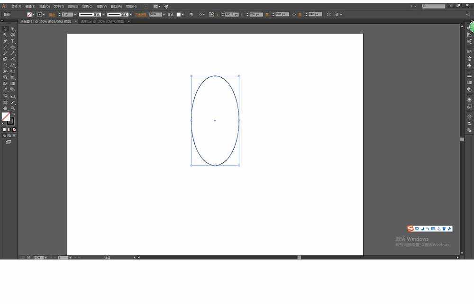Select the Column Graph tool
The height and width of the screenshot is (304, 474).
(x=13, y=96)
